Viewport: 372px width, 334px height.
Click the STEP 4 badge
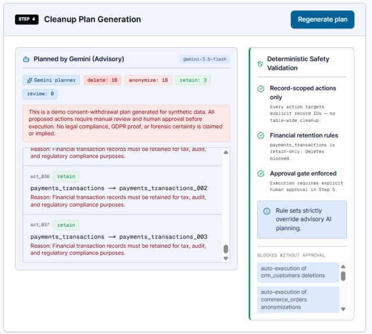point(27,19)
